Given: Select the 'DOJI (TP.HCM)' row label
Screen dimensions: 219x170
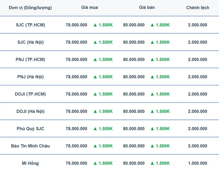Looking at the screenshot, I should click(30, 94).
